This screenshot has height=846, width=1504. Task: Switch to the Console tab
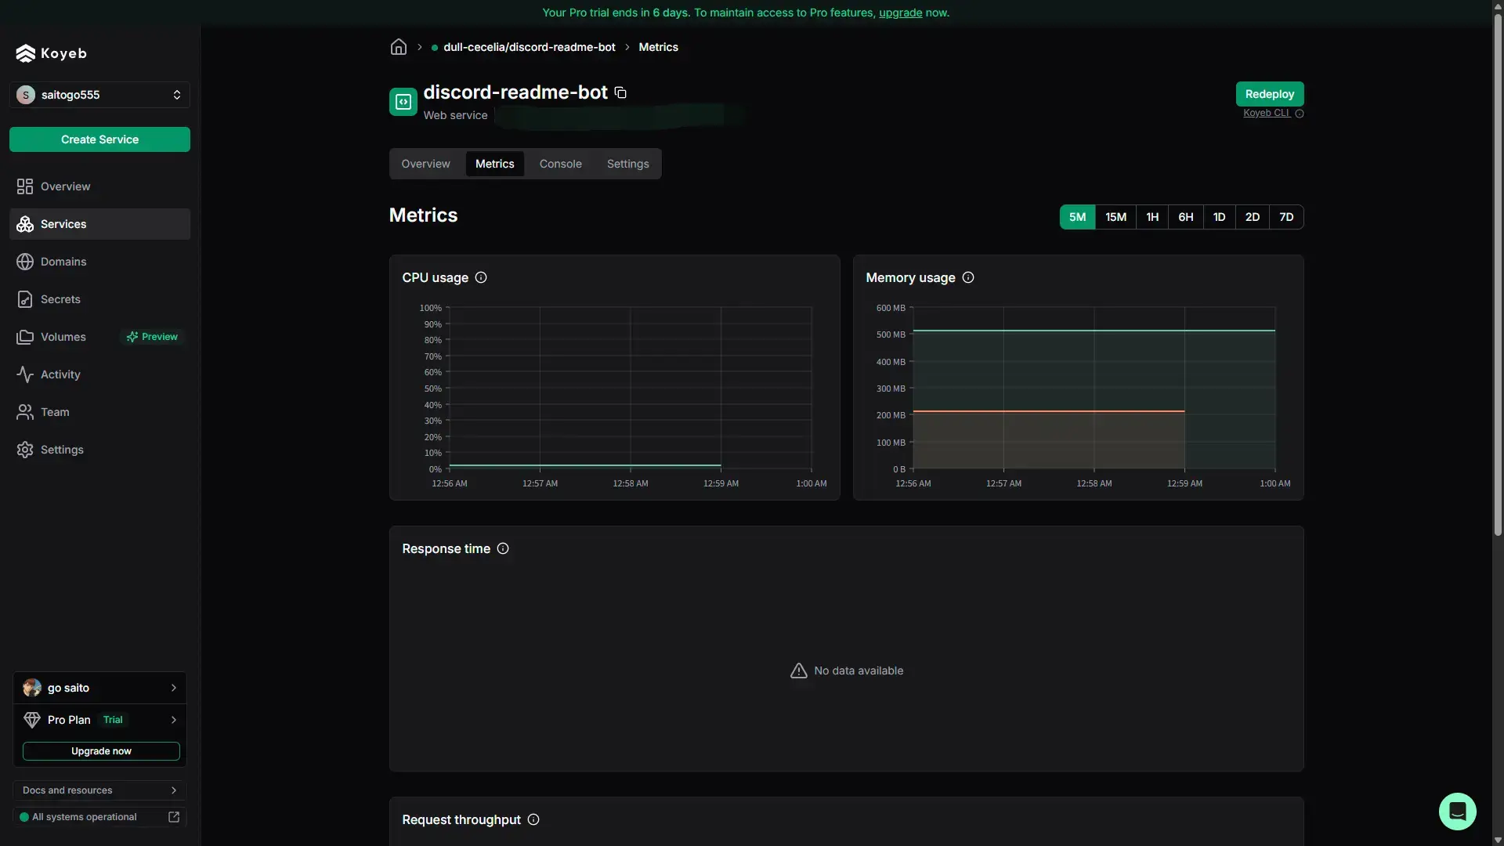coord(561,164)
